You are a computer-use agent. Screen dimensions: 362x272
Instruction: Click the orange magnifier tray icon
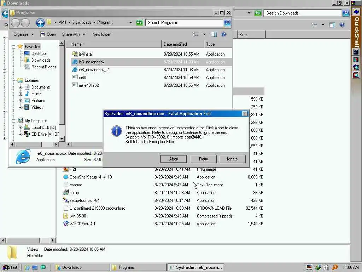point(335,267)
